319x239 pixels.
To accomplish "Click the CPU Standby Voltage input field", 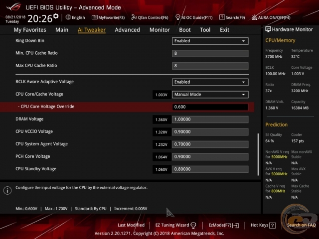I will click(x=210, y=169).
